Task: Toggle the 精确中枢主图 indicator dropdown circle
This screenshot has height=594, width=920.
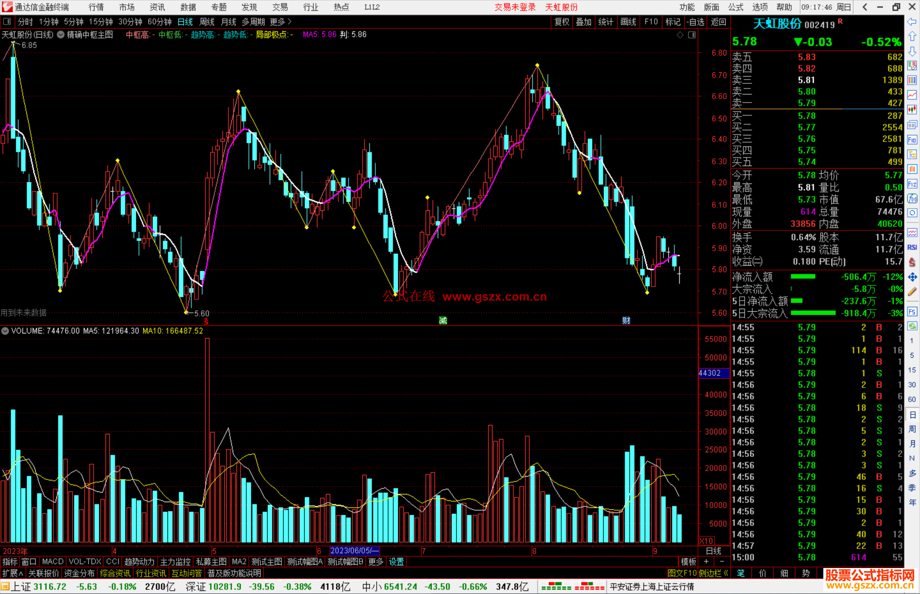Action: [x=61, y=35]
